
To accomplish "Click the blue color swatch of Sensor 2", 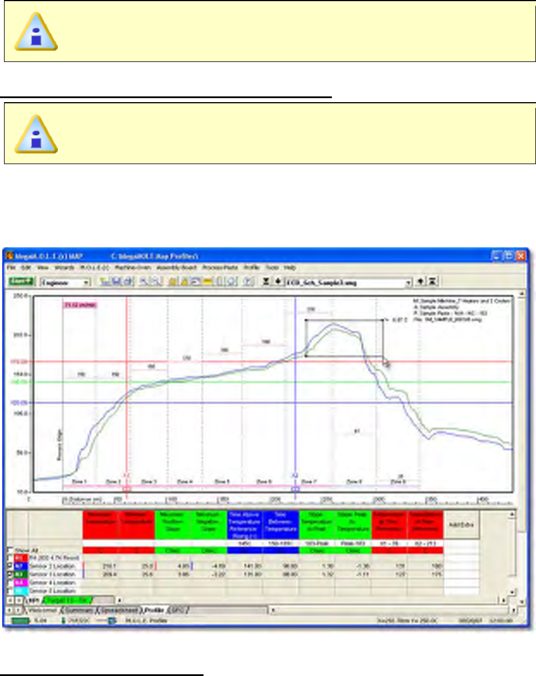I will (21, 566).
